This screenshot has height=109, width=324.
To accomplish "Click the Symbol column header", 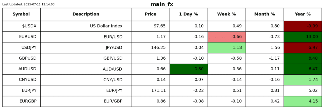I will click(21, 14).
